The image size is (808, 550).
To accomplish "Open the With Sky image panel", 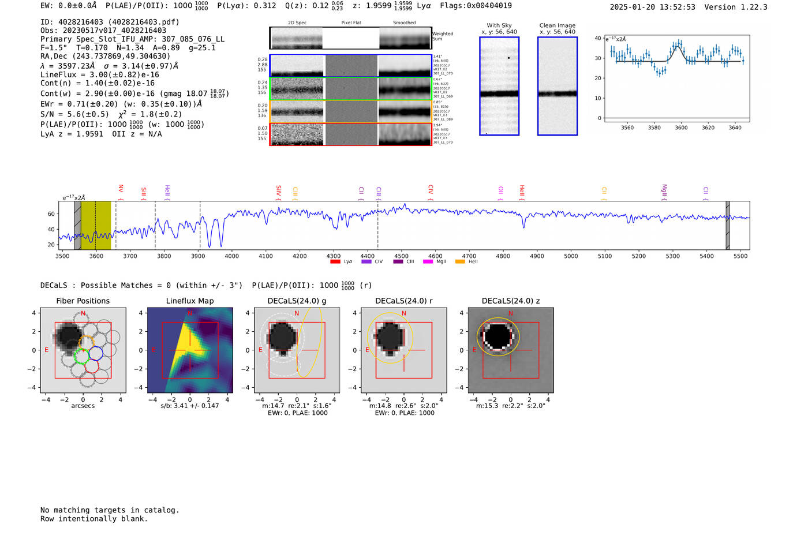I will coord(499,87).
